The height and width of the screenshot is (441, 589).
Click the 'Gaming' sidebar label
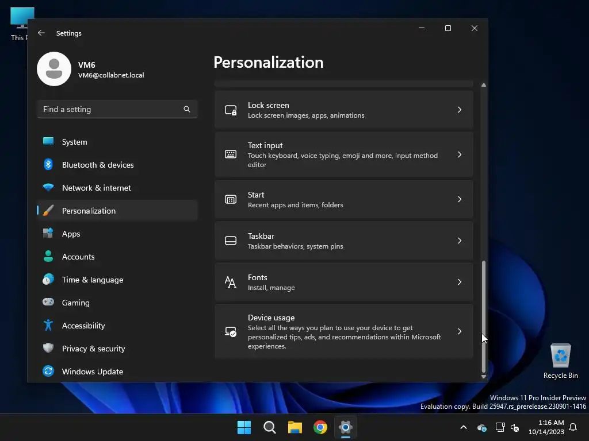point(76,303)
